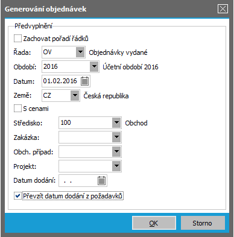234x237 pixels.
Task: Tick the S cenami checkbox
Action: [x=17, y=109]
